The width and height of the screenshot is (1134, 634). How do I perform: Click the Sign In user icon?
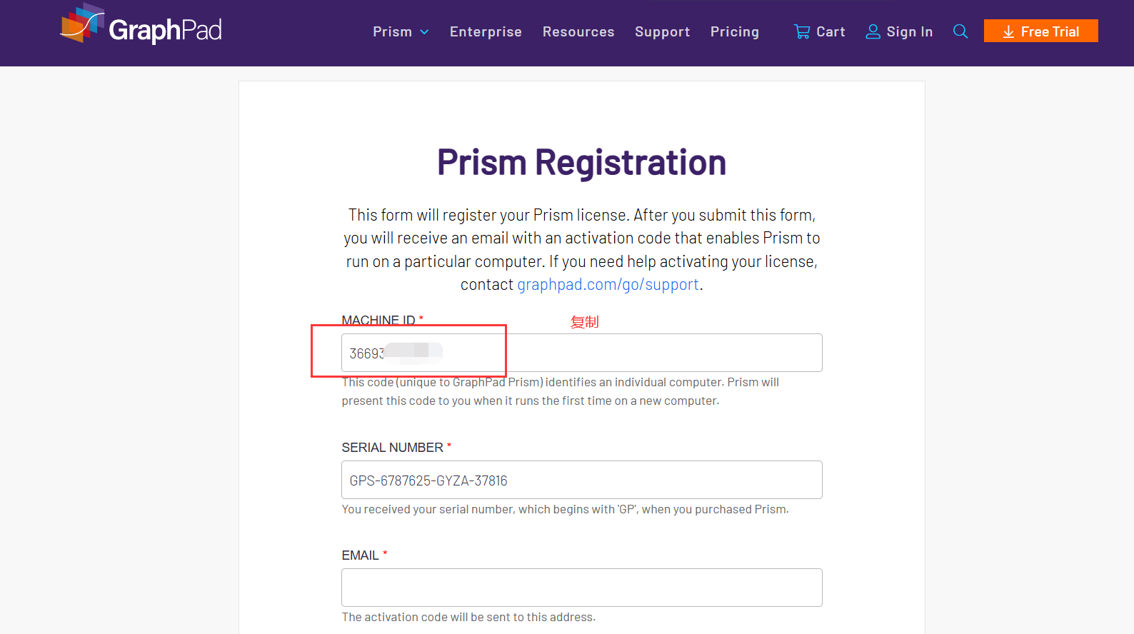coord(873,32)
